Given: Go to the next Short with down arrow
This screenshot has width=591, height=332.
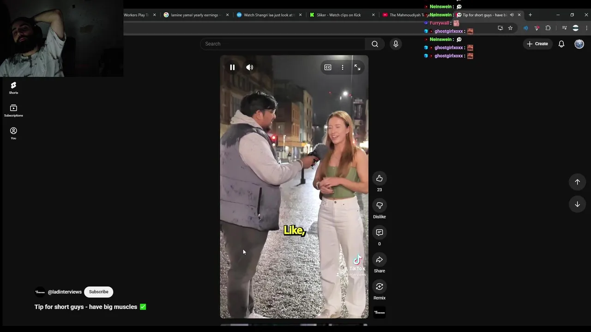Looking at the screenshot, I should (577, 204).
